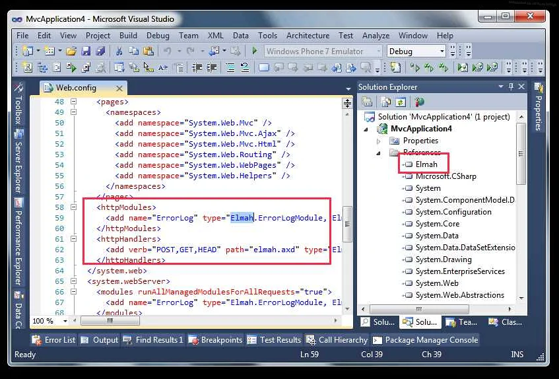Open the Solution Explorer window options dropdown
The width and height of the screenshot is (559, 379).
[x=501, y=86]
